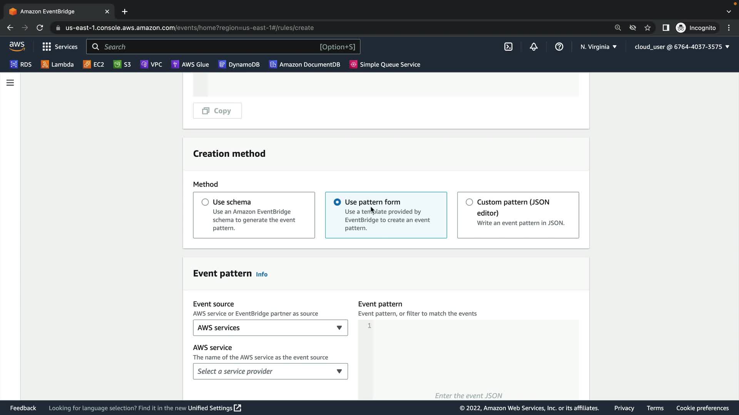Select the Use pattern form option

pyautogui.click(x=337, y=202)
